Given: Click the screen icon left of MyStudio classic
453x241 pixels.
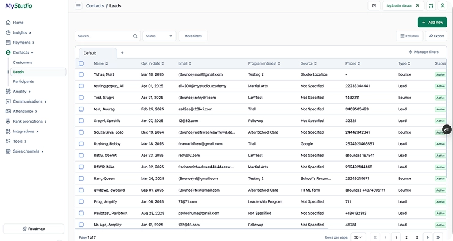Looking at the screenshot, I should point(374,5).
